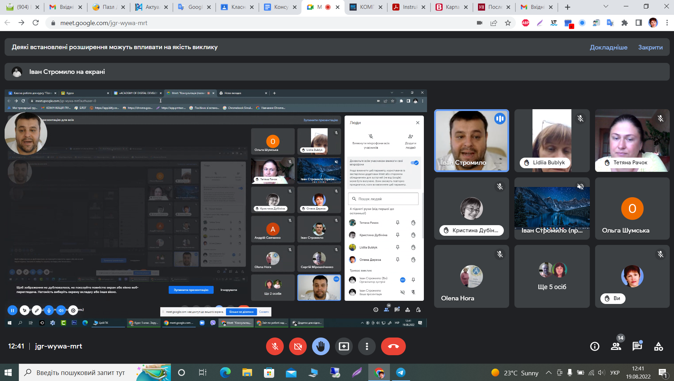Screen dimensions: 674x381
Task: Show the people list with 14 participants
Action: [616, 346]
